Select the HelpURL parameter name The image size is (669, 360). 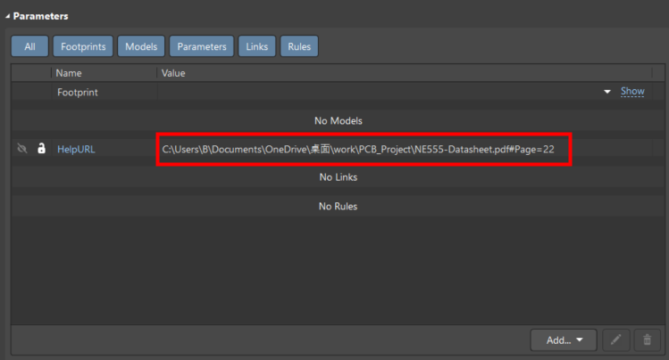(x=76, y=149)
